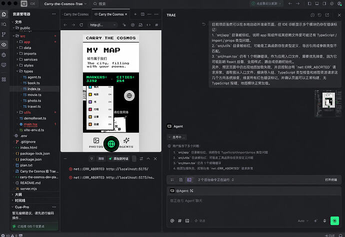
Task: Select the terminal commands view toggle
Action: 189,180
